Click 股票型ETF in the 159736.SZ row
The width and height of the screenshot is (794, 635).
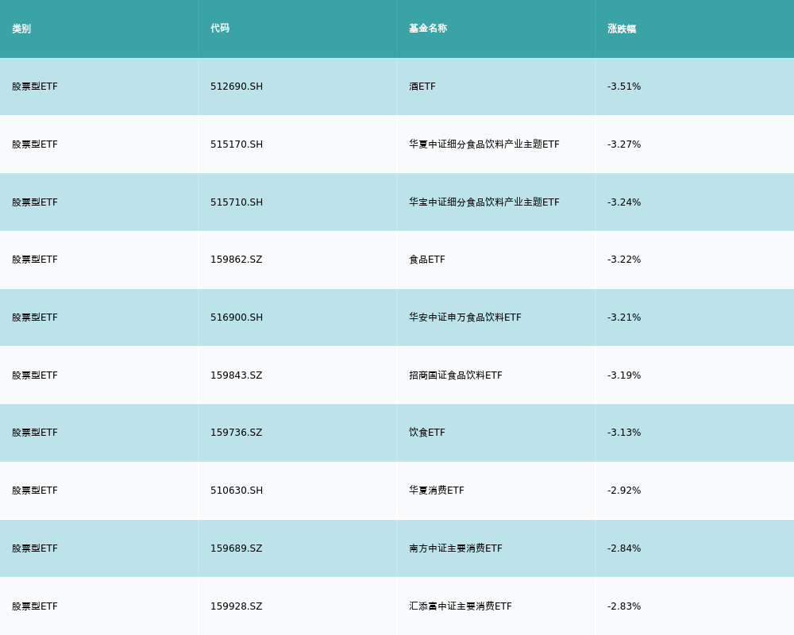35,433
